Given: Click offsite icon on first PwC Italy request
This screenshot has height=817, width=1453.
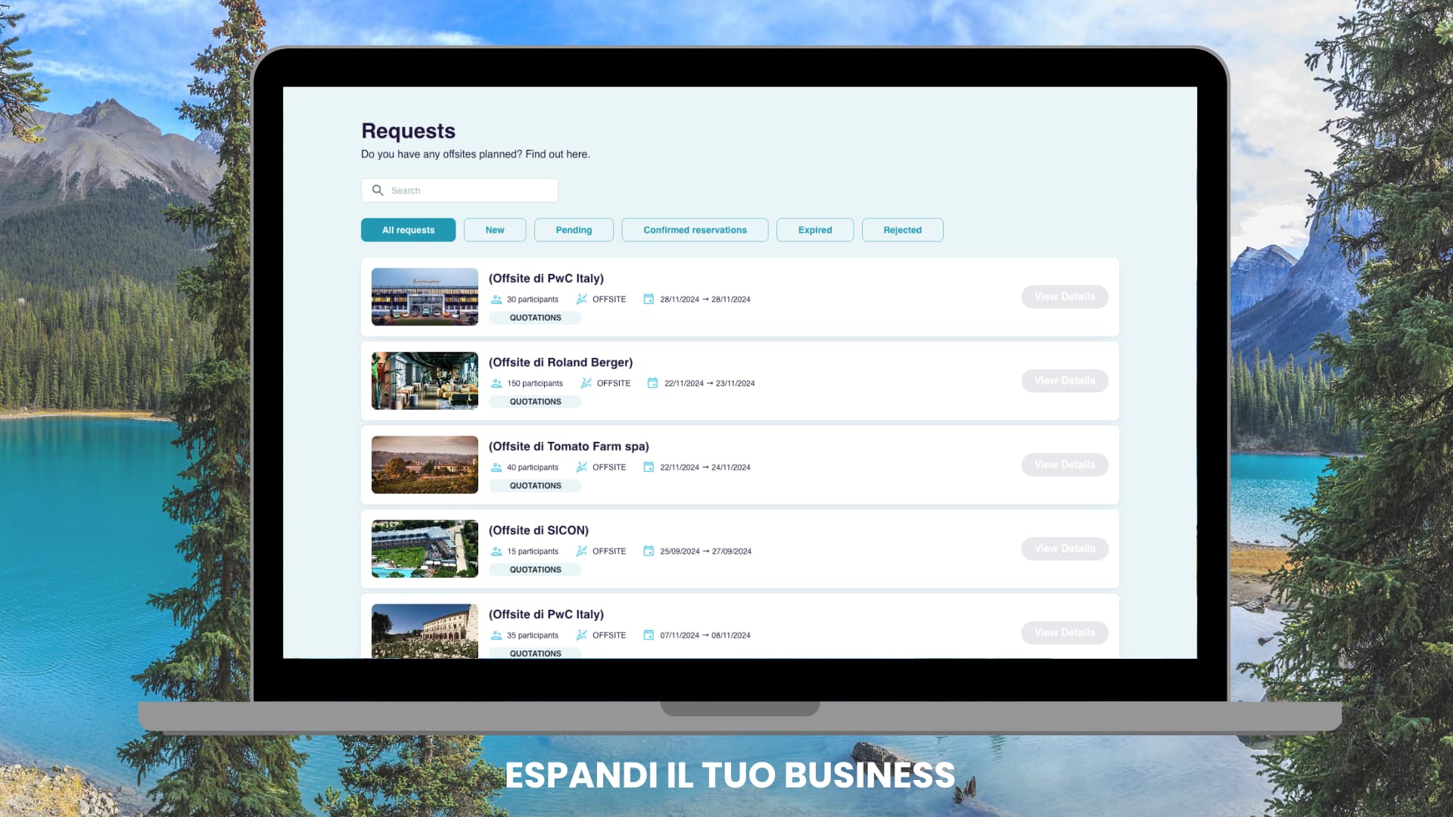Looking at the screenshot, I should pyautogui.click(x=581, y=300).
